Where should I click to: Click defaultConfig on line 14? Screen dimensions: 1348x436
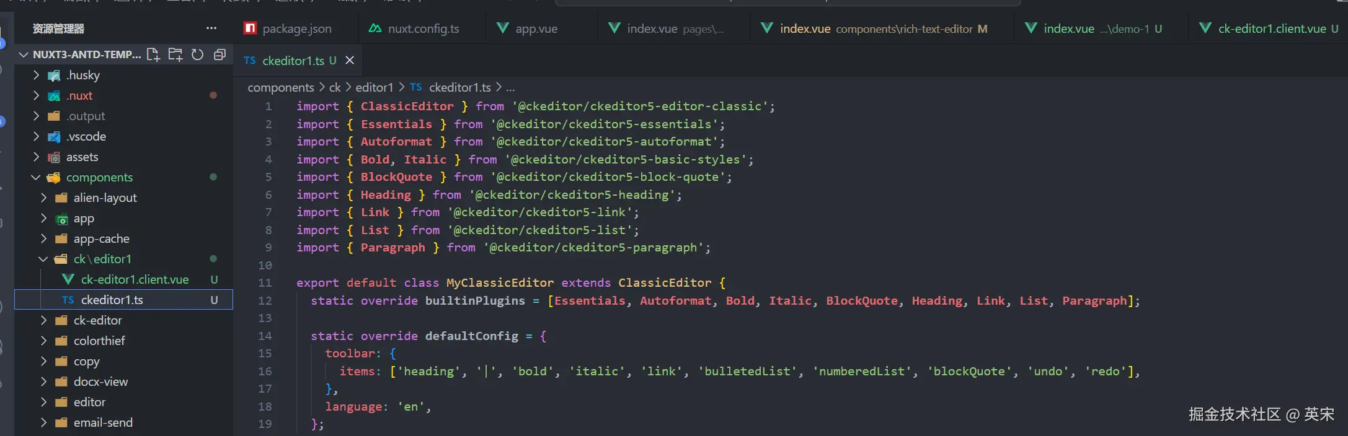[472, 336]
